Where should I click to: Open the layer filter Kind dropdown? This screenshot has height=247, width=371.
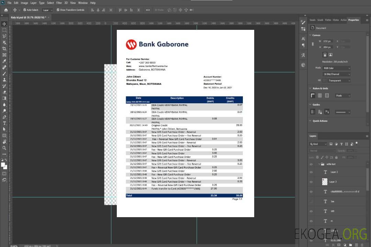pos(318,144)
